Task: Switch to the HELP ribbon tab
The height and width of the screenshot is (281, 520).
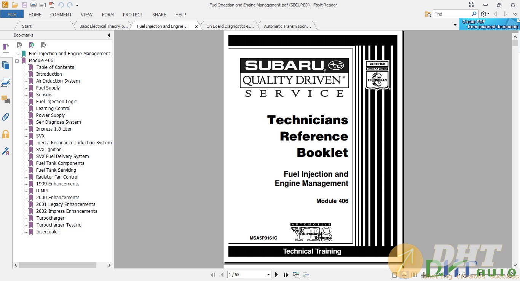Action: 180,14
